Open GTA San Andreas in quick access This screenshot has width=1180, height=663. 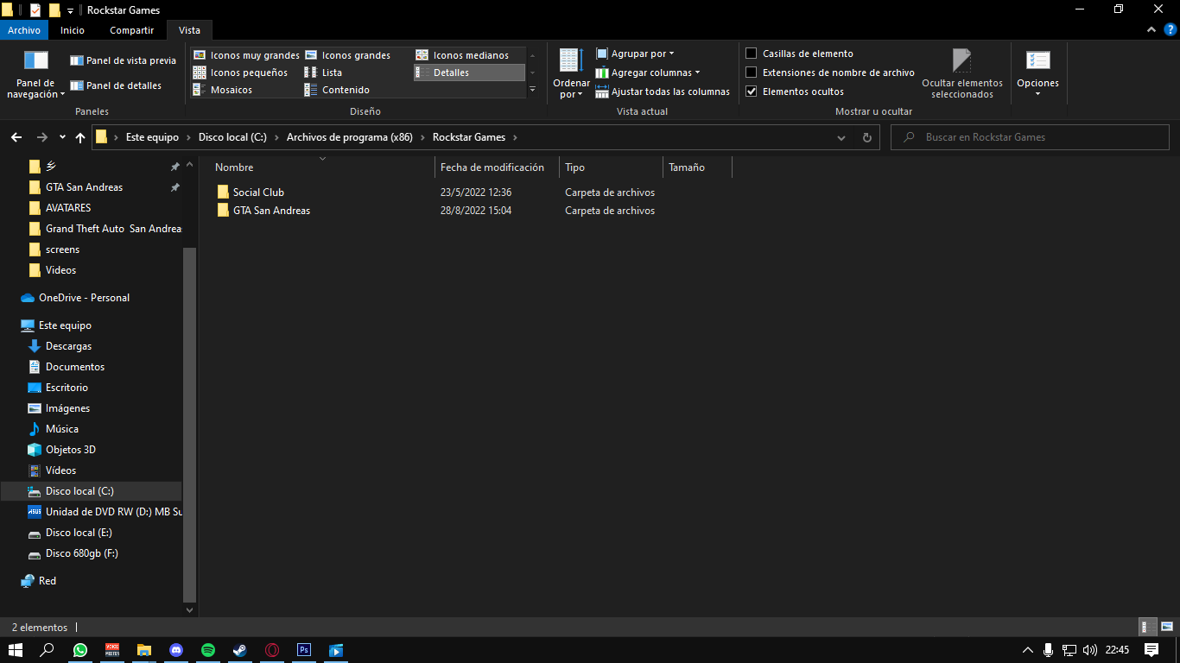(x=84, y=187)
